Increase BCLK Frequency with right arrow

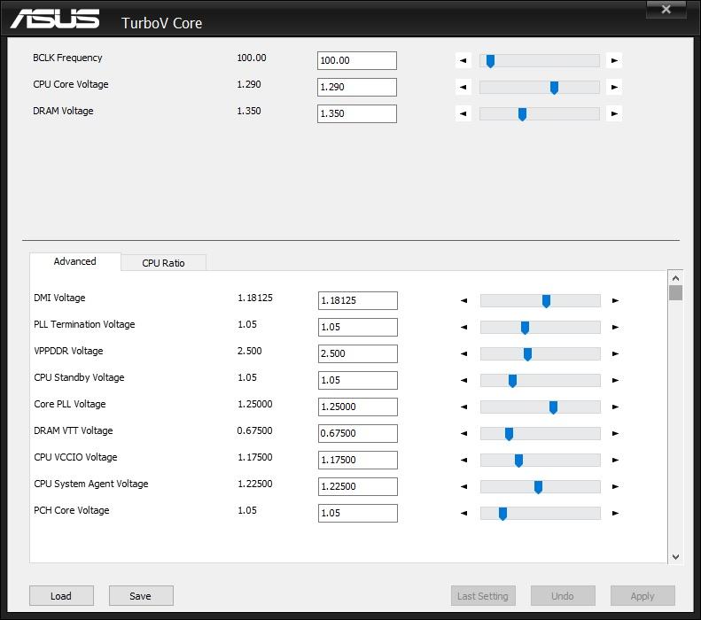coord(614,60)
